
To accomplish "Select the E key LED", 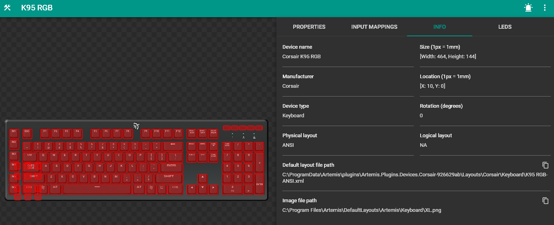I will 64,157.
